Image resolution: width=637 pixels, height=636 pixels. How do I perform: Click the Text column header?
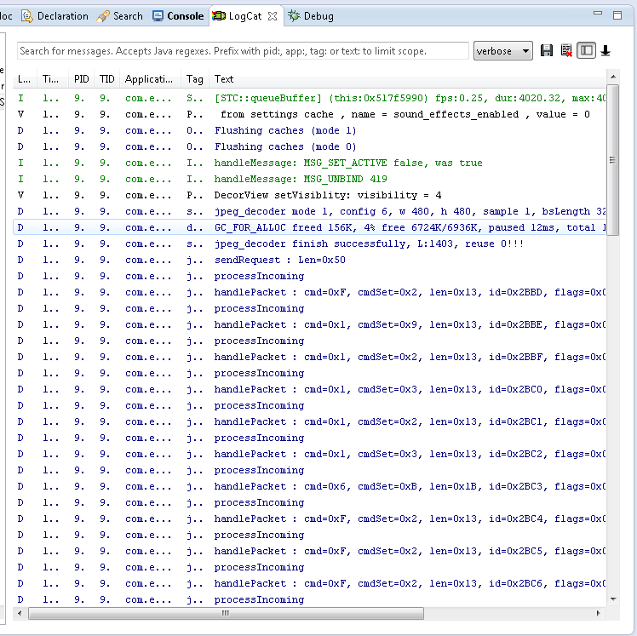coord(407,79)
